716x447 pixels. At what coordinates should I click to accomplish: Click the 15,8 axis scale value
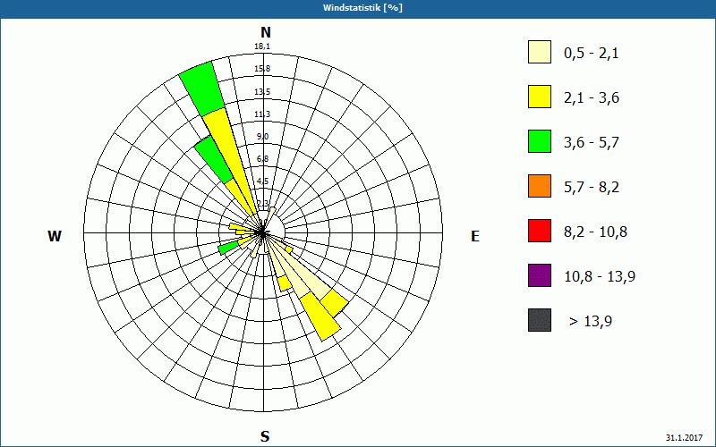262,69
